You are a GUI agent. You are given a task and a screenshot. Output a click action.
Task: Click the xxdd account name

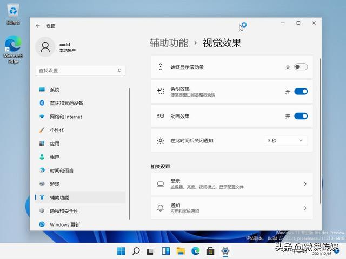tap(65, 44)
